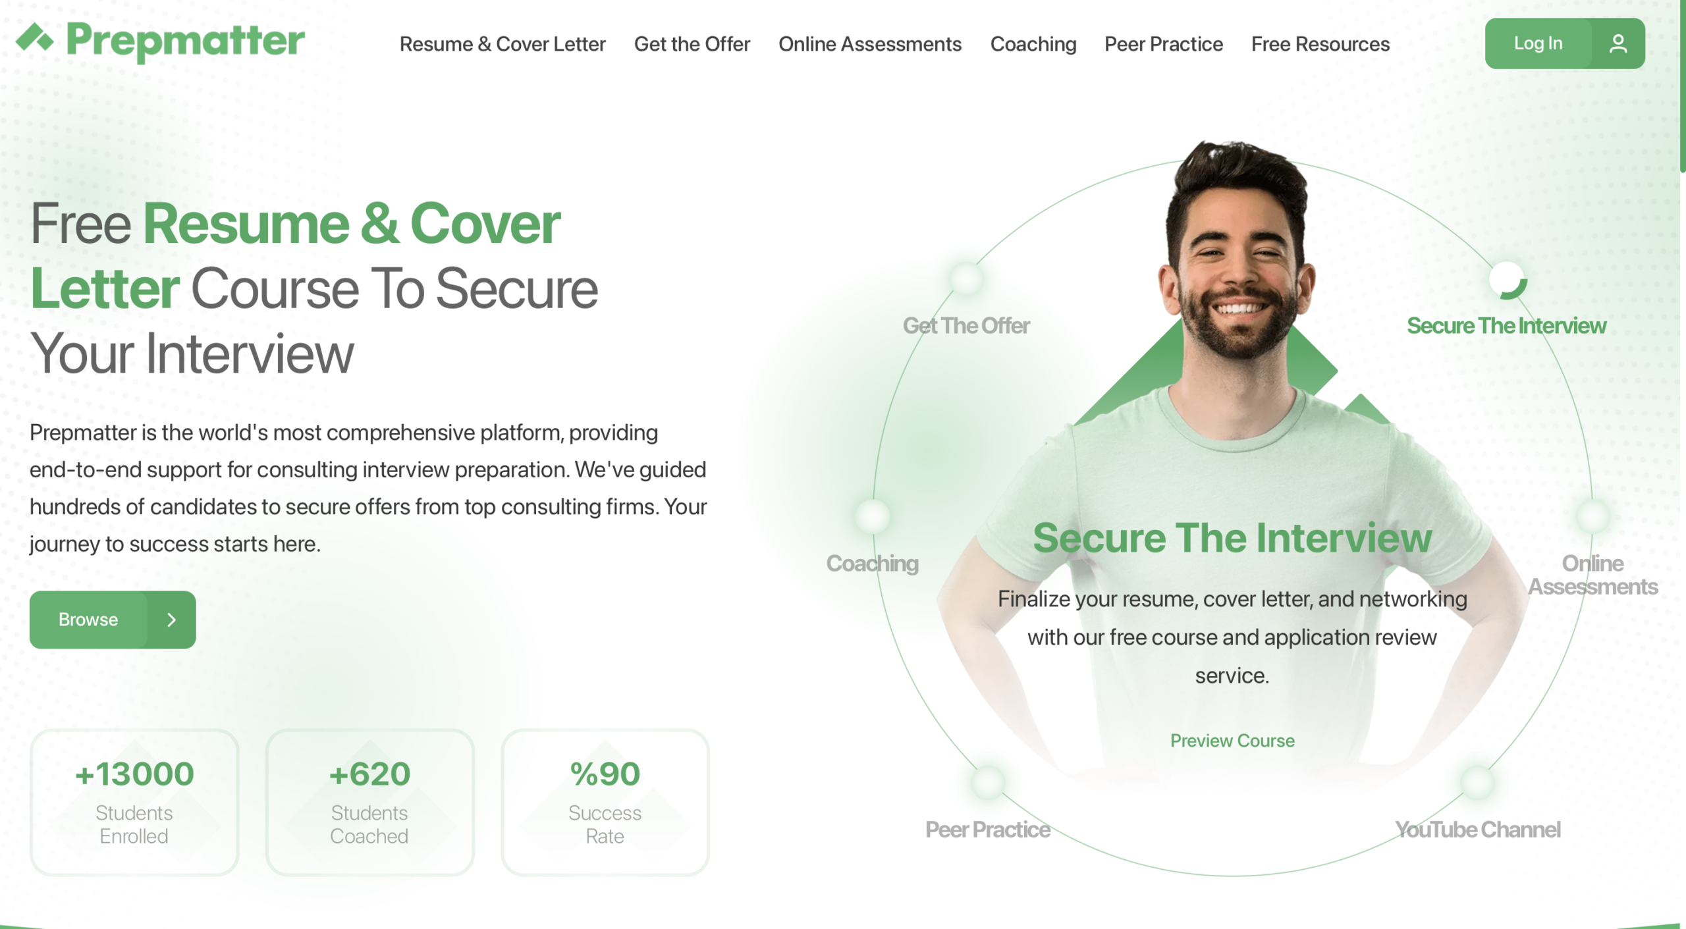
Task: Select the Online Assessments circle node
Action: pos(1592,516)
